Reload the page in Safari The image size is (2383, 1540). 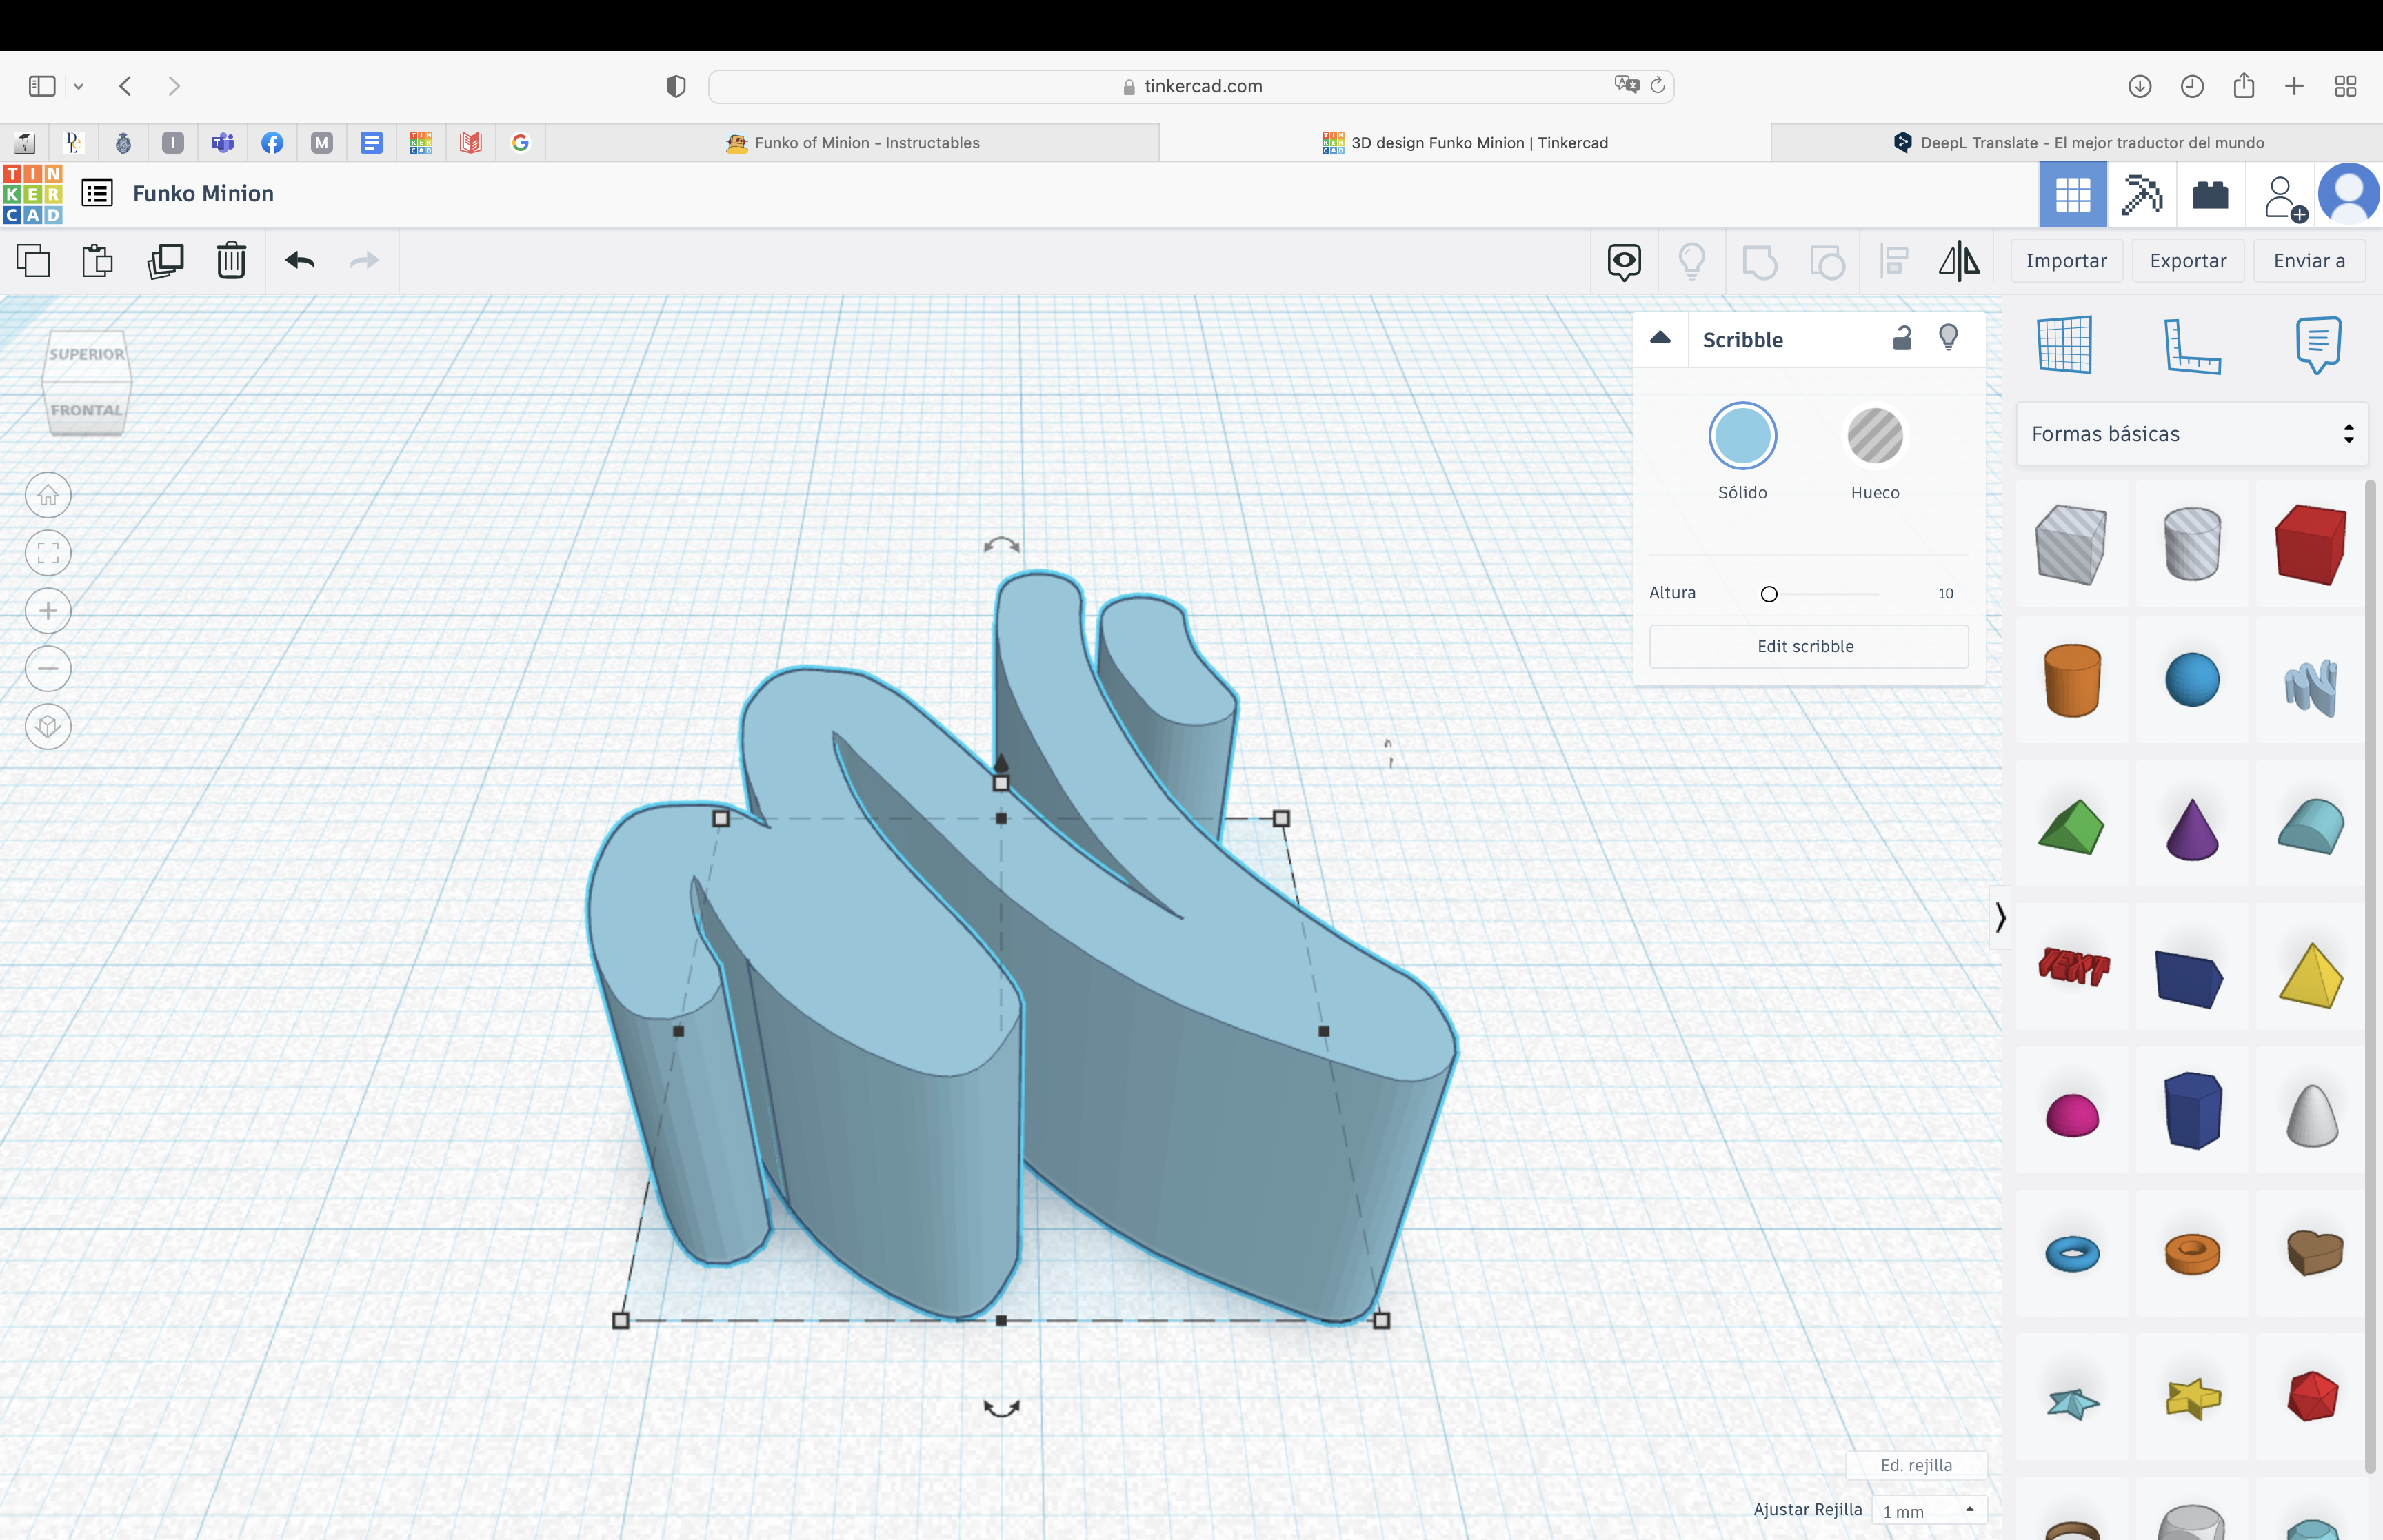click(1657, 85)
